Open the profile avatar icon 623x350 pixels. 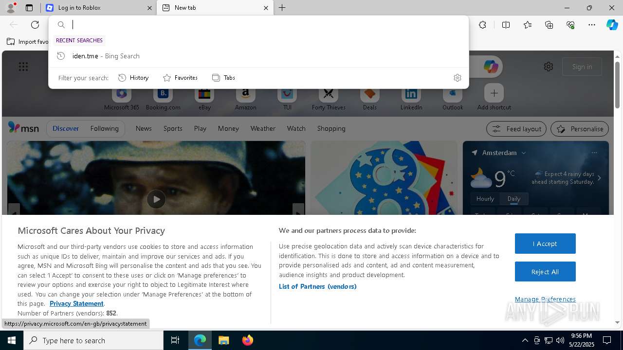click(x=11, y=8)
